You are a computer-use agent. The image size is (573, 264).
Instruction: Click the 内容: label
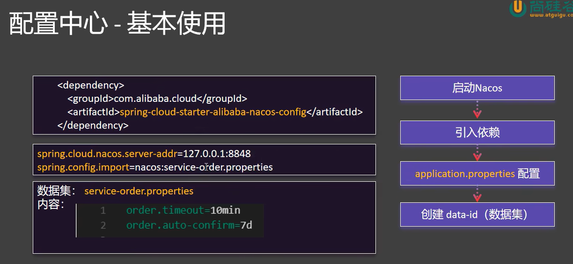click(x=51, y=204)
